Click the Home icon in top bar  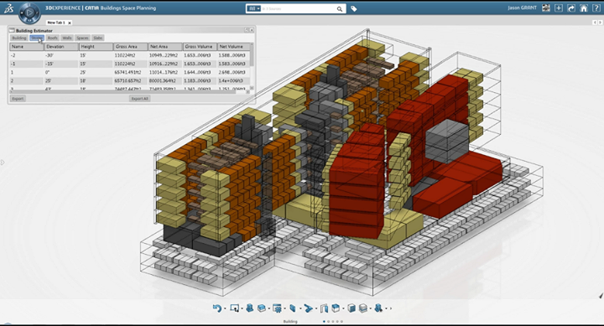[584, 8]
